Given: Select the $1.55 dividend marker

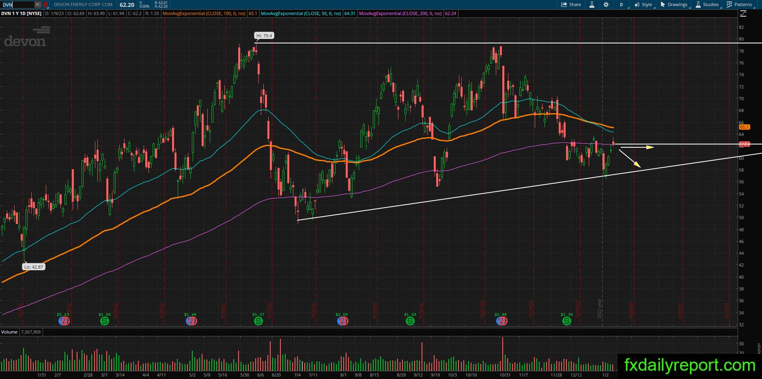Looking at the screenshot, I should click(410, 321).
